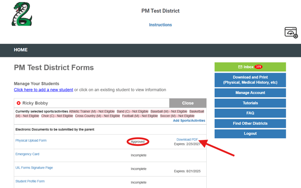Viewport: 301px width, 188px height.
Task: Open the dashboard settings gauge icon
Action: [x=291, y=33]
